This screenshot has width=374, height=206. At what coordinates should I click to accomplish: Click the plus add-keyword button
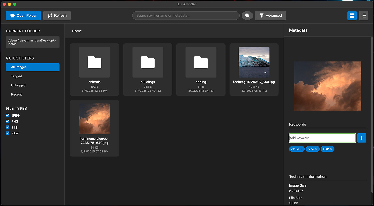[x=362, y=138]
